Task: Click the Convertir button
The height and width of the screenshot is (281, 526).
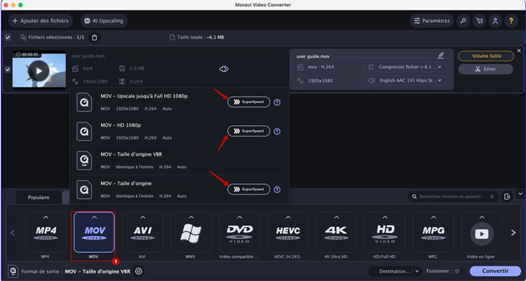Action: point(495,271)
